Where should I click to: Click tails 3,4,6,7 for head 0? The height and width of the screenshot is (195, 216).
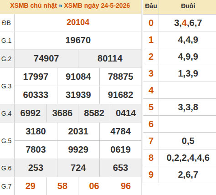(x=188, y=23)
